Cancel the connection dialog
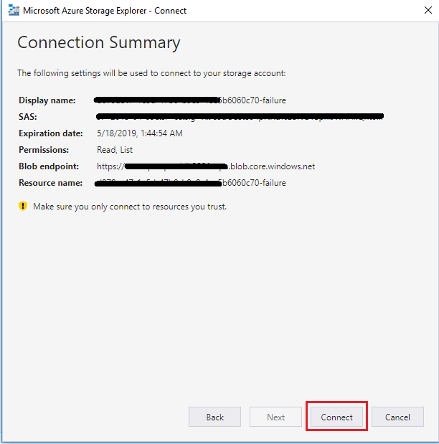The image size is (439, 444). click(x=397, y=417)
